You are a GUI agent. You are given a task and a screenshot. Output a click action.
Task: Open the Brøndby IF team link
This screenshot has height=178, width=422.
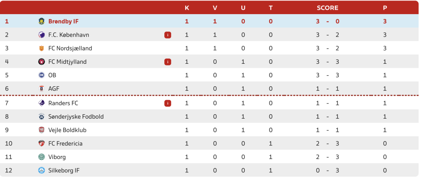pyautogui.click(x=64, y=21)
